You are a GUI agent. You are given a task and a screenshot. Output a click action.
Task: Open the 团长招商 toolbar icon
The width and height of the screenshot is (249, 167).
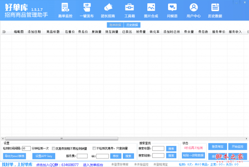[108, 10]
